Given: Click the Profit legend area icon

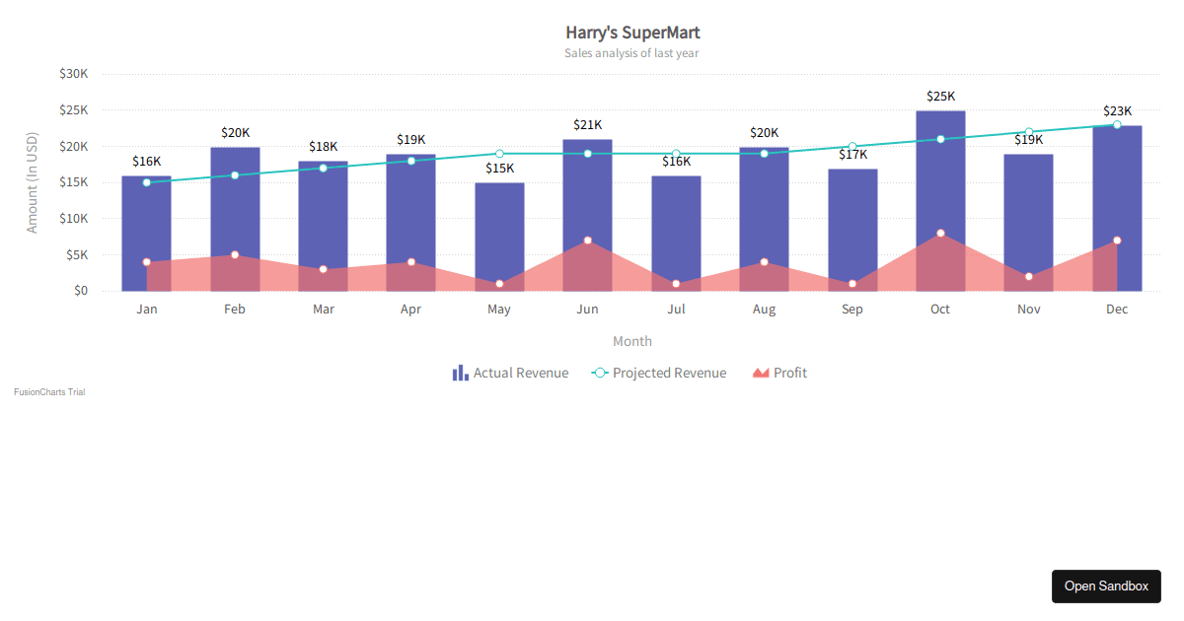Looking at the screenshot, I should (x=761, y=373).
